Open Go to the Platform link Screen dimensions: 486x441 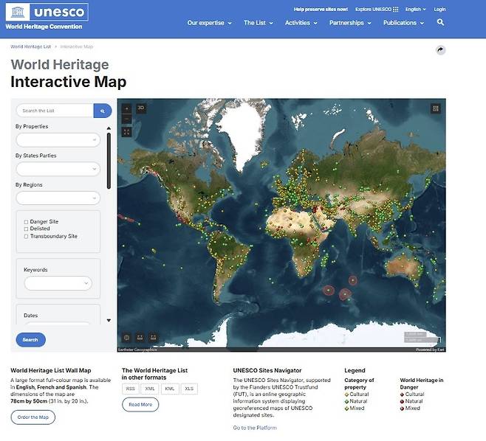pos(255,428)
